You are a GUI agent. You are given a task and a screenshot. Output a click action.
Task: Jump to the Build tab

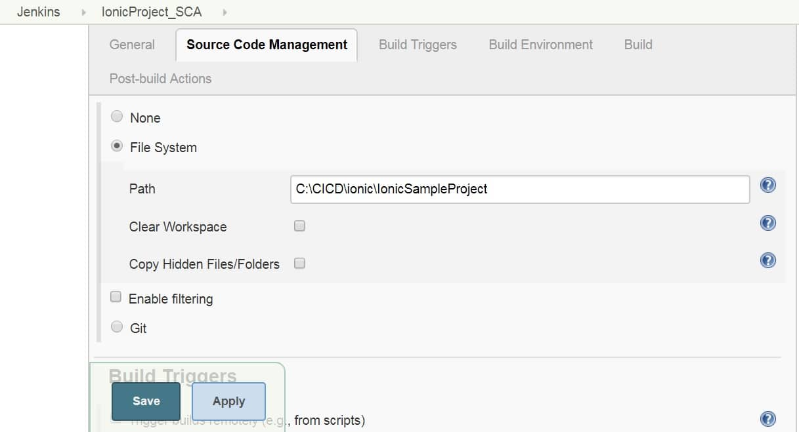tap(637, 45)
